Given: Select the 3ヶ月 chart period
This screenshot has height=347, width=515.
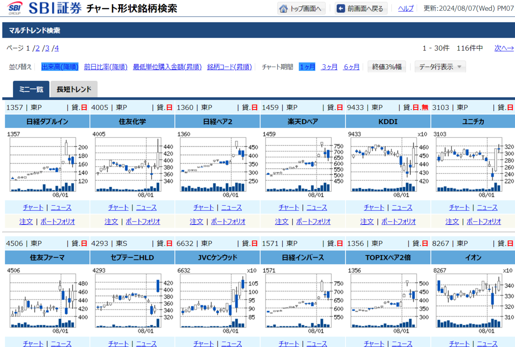Looking at the screenshot, I should pos(329,67).
